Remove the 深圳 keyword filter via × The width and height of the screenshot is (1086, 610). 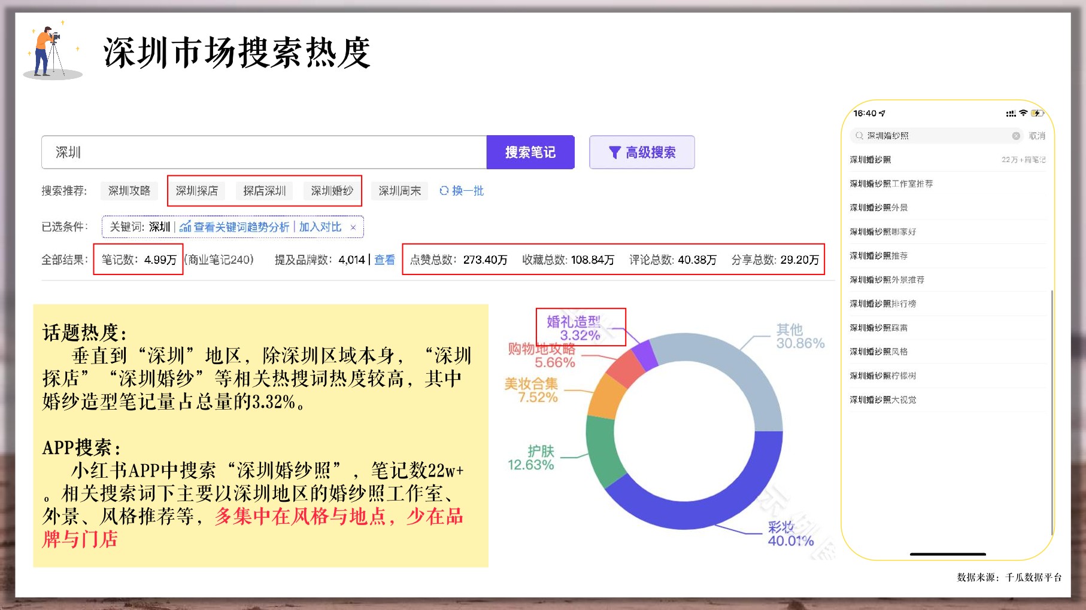point(353,228)
